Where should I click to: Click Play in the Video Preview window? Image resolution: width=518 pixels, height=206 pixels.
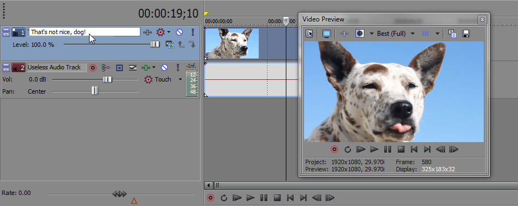[x=374, y=149]
